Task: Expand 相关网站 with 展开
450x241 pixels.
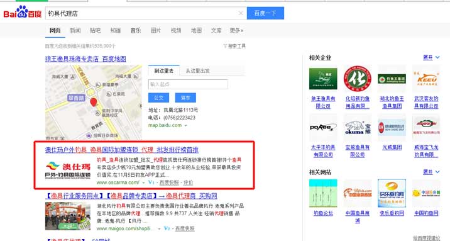Action: [x=431, y=172]
